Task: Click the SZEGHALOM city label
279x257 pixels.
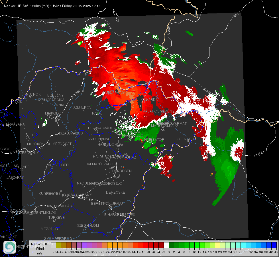Action: (88, 225)
